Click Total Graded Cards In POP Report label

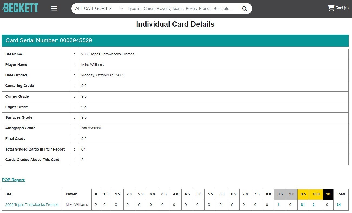[x=35, y=149]
